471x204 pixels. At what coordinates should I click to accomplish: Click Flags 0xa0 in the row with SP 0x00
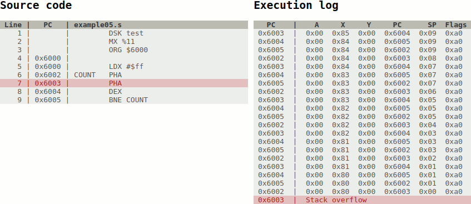pos(454,192)
